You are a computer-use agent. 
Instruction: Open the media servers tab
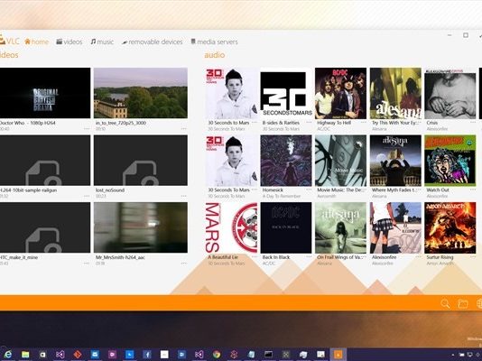(214, 42)
